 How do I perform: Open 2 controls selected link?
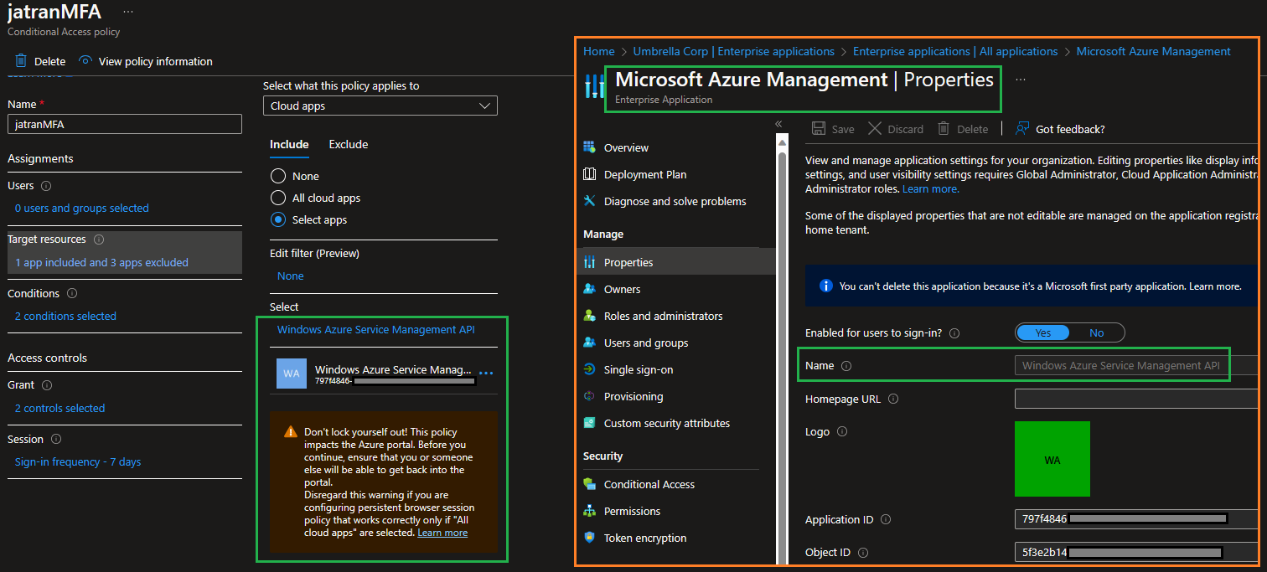tap(60, 408)
